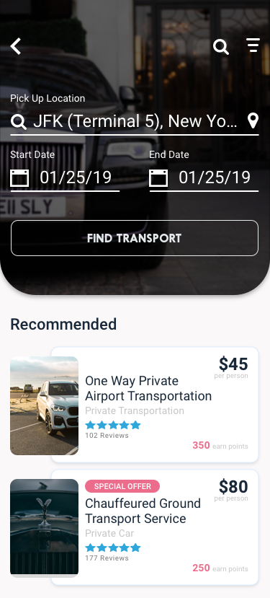Tap the map pin location icon

click(253, 121)
